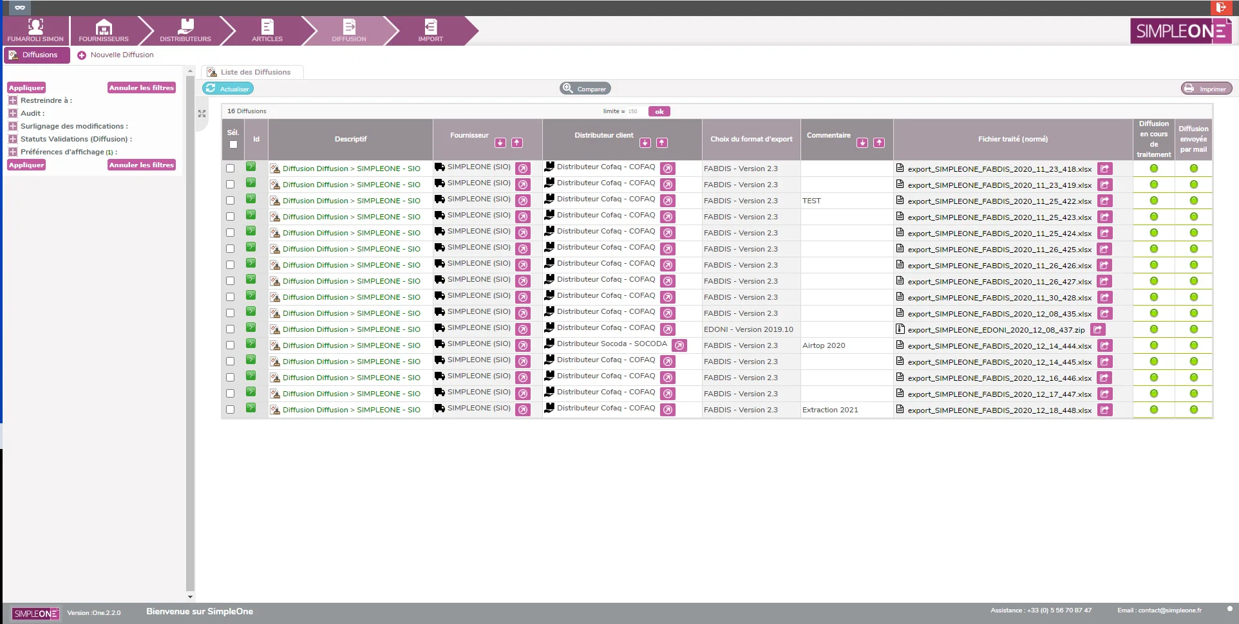The image size is (1239, 624).
Task: Click the Descriptif column header
Action: [350, 139]
